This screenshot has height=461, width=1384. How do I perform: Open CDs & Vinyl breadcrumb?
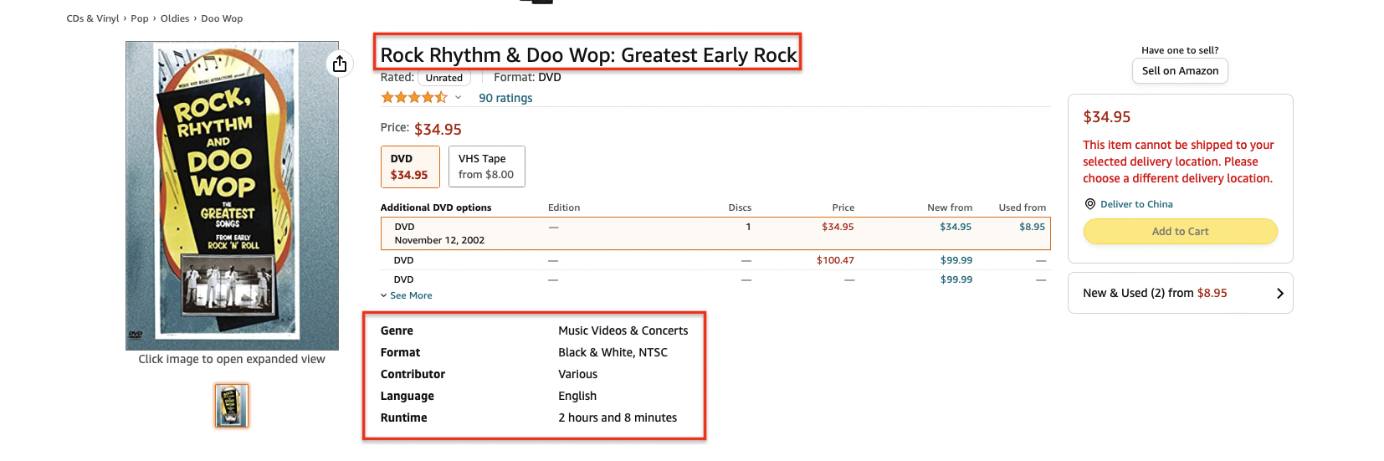pos(93,18)
